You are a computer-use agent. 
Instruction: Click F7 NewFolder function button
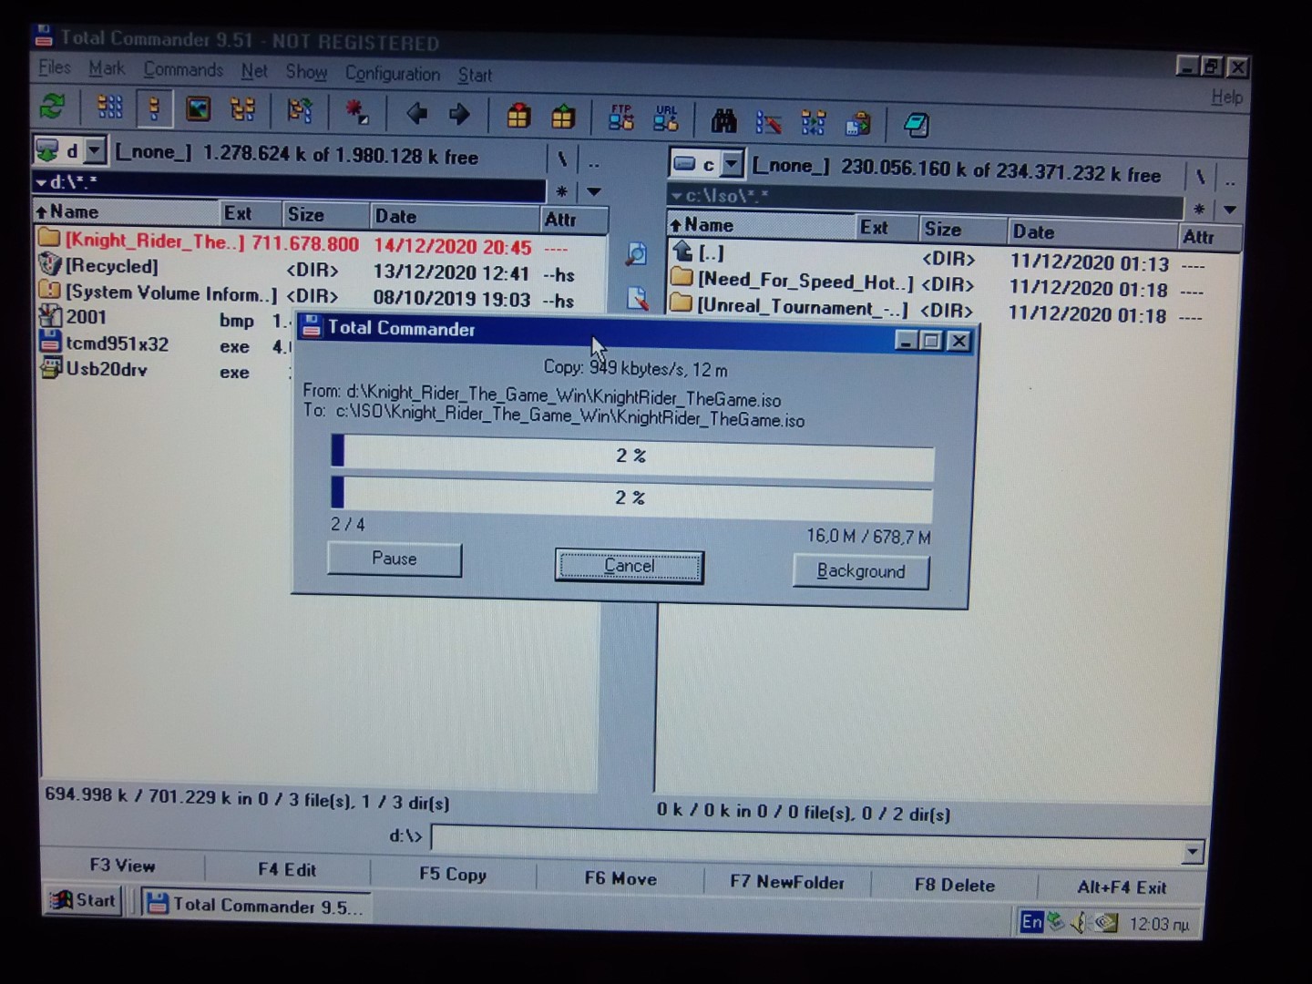tap(787, 882)
